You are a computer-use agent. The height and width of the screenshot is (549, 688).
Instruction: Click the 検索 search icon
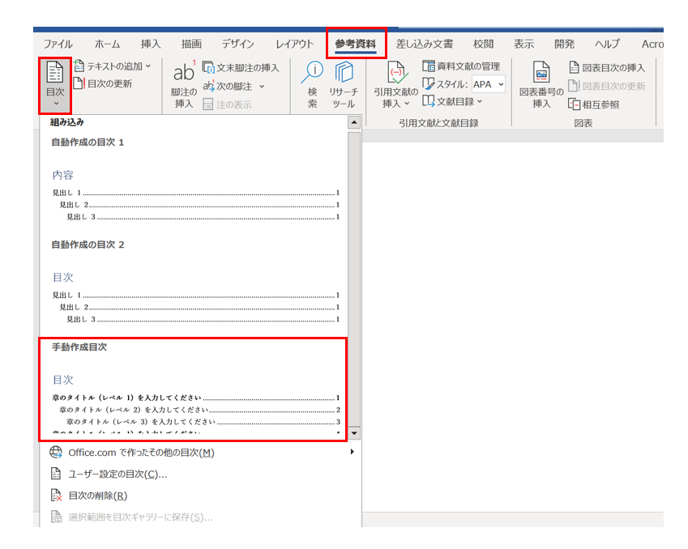pos(312,74)
